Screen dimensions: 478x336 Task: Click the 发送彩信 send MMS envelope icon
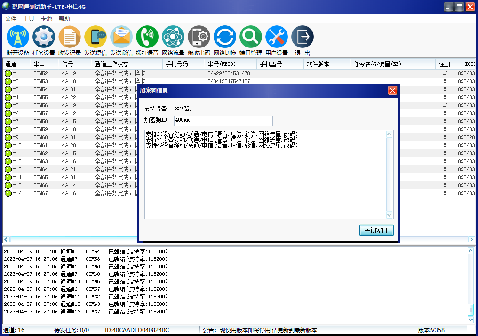click(x=121, y=37)
